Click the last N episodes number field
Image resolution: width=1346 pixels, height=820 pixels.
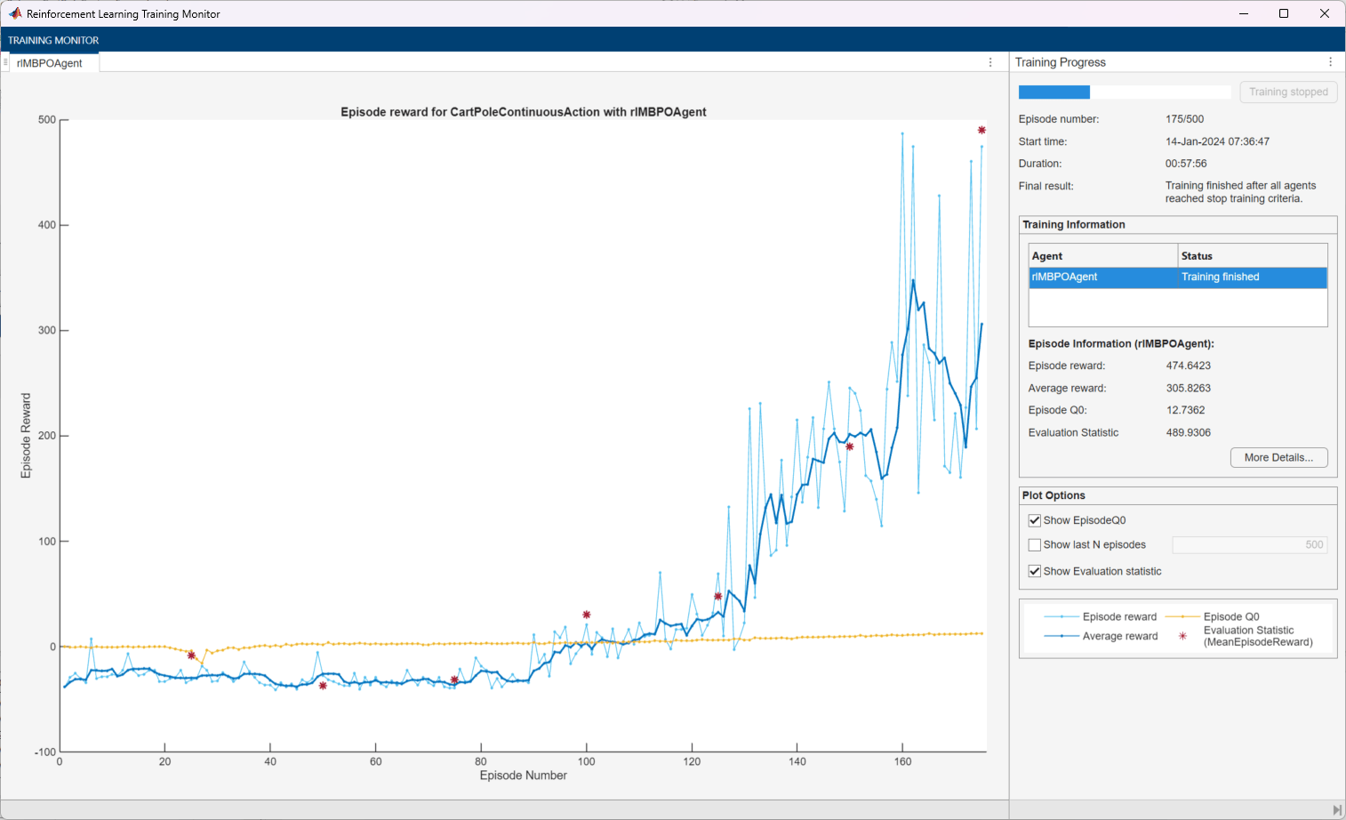click(1249, 544)
